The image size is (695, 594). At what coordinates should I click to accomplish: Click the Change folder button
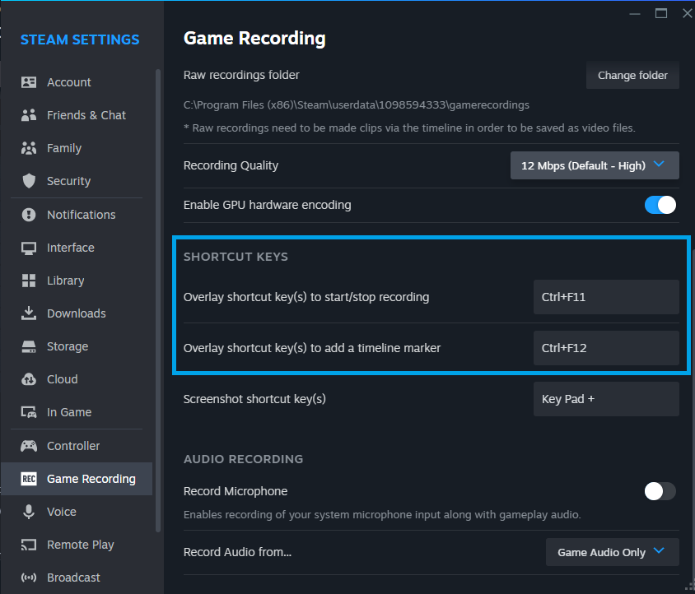pyautogui.click(x=632, y=75)
